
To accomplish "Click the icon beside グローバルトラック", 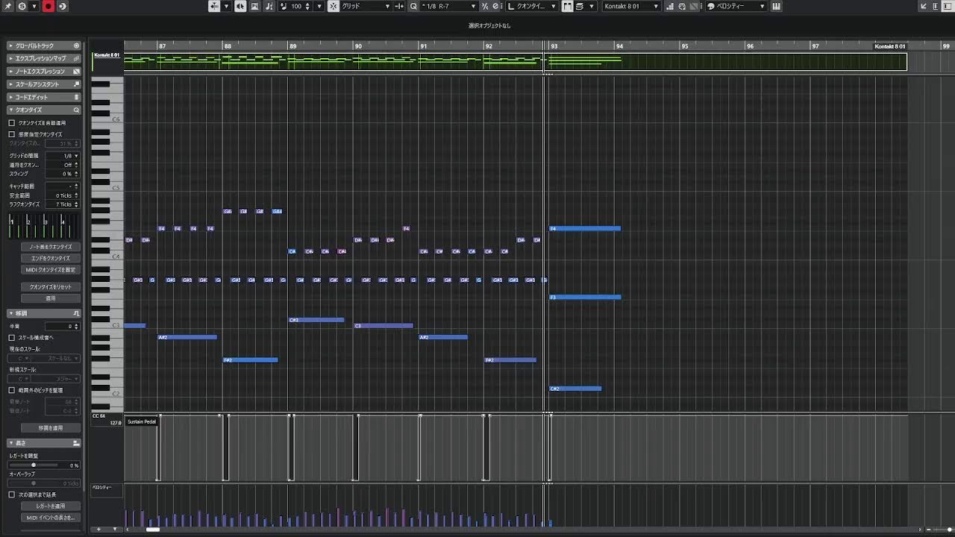I will [x=76, y=45].
